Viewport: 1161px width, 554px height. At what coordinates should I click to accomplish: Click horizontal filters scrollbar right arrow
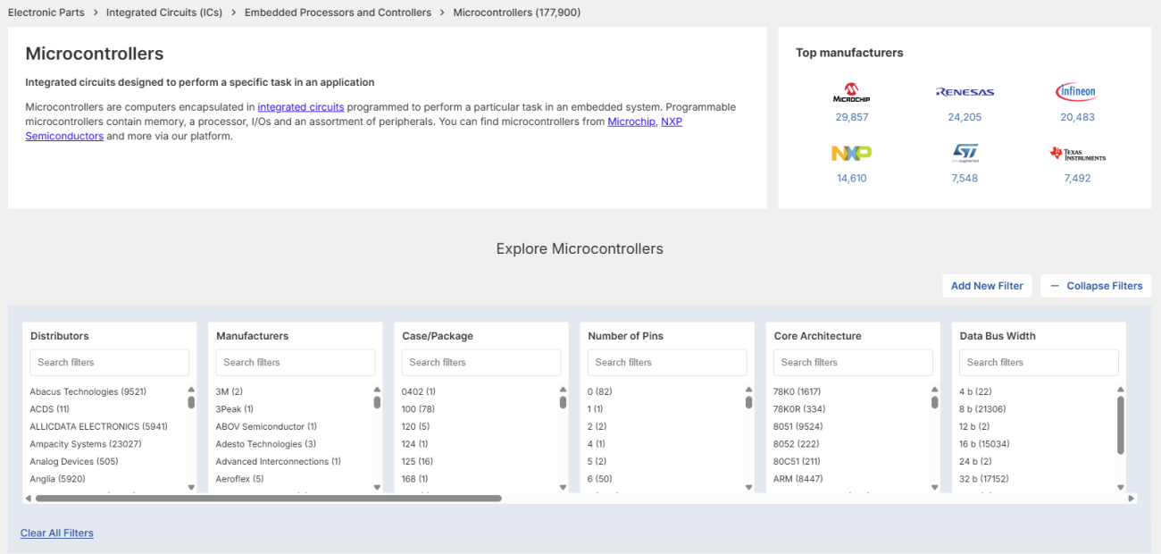[1132, 499]
